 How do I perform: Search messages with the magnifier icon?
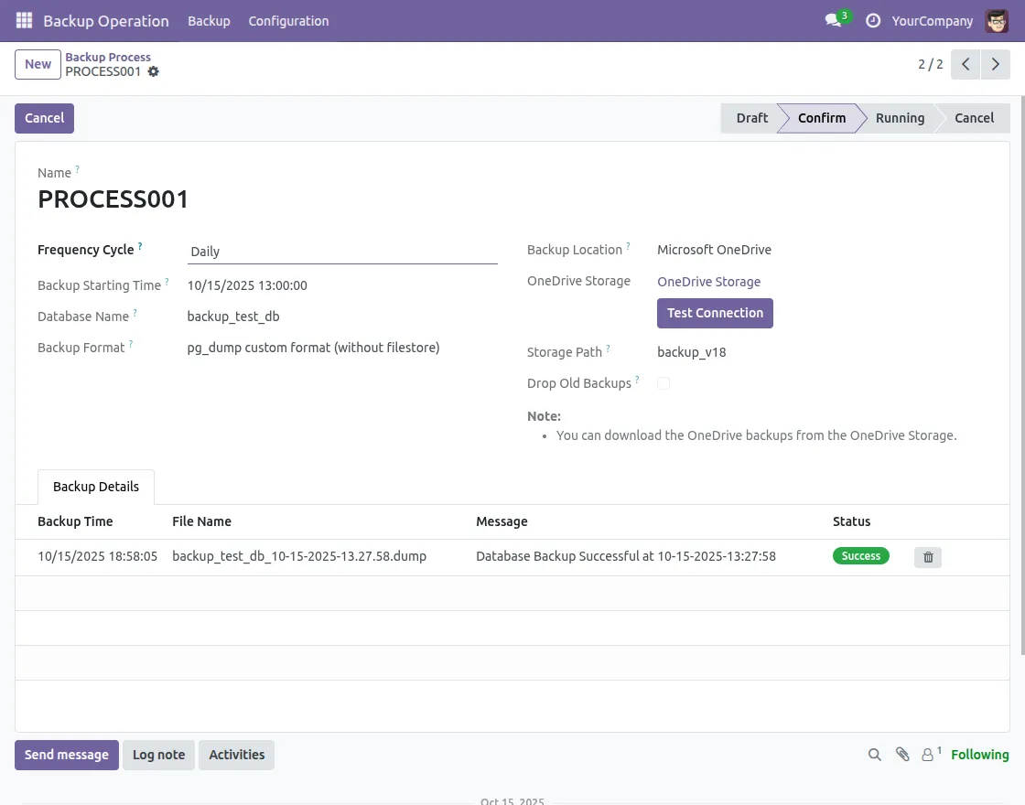pyautogui.click(x=875, y=755)
